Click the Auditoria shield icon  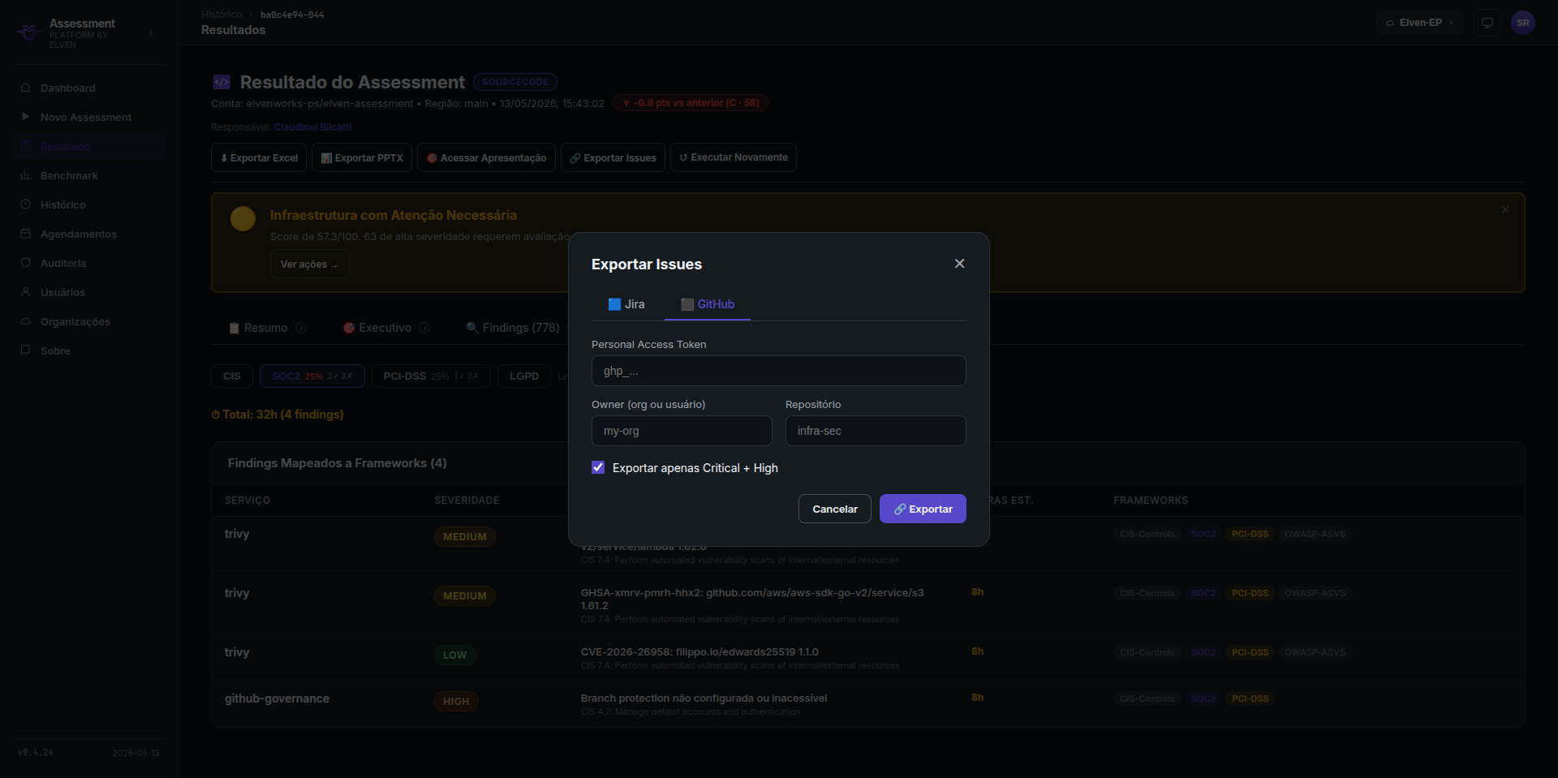click(25, 263)
